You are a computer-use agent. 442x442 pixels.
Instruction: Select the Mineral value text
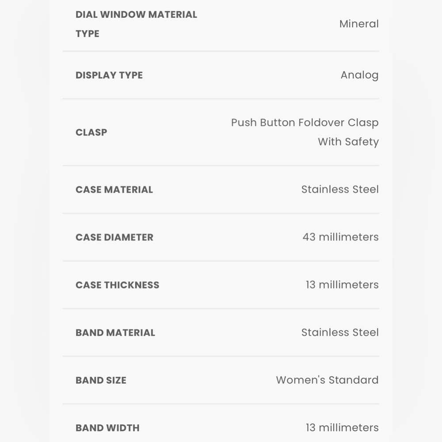coord(359,24)
